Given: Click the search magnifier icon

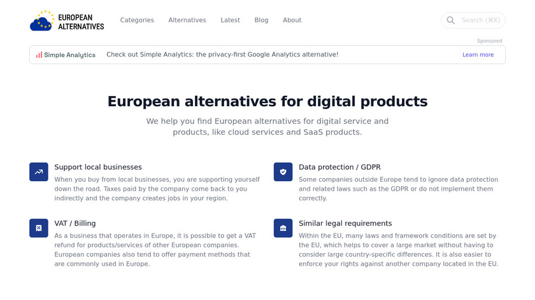Looking at the screenshot, I should pos(450,20).
